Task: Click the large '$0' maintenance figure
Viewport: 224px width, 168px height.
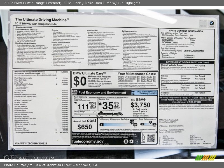Action: pyautogui.click(x=80, y=81)
